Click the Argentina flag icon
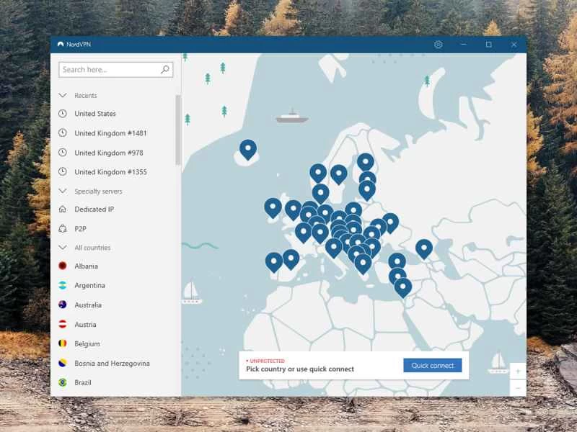Screen dimensions: 577x432 click(63, 285)
